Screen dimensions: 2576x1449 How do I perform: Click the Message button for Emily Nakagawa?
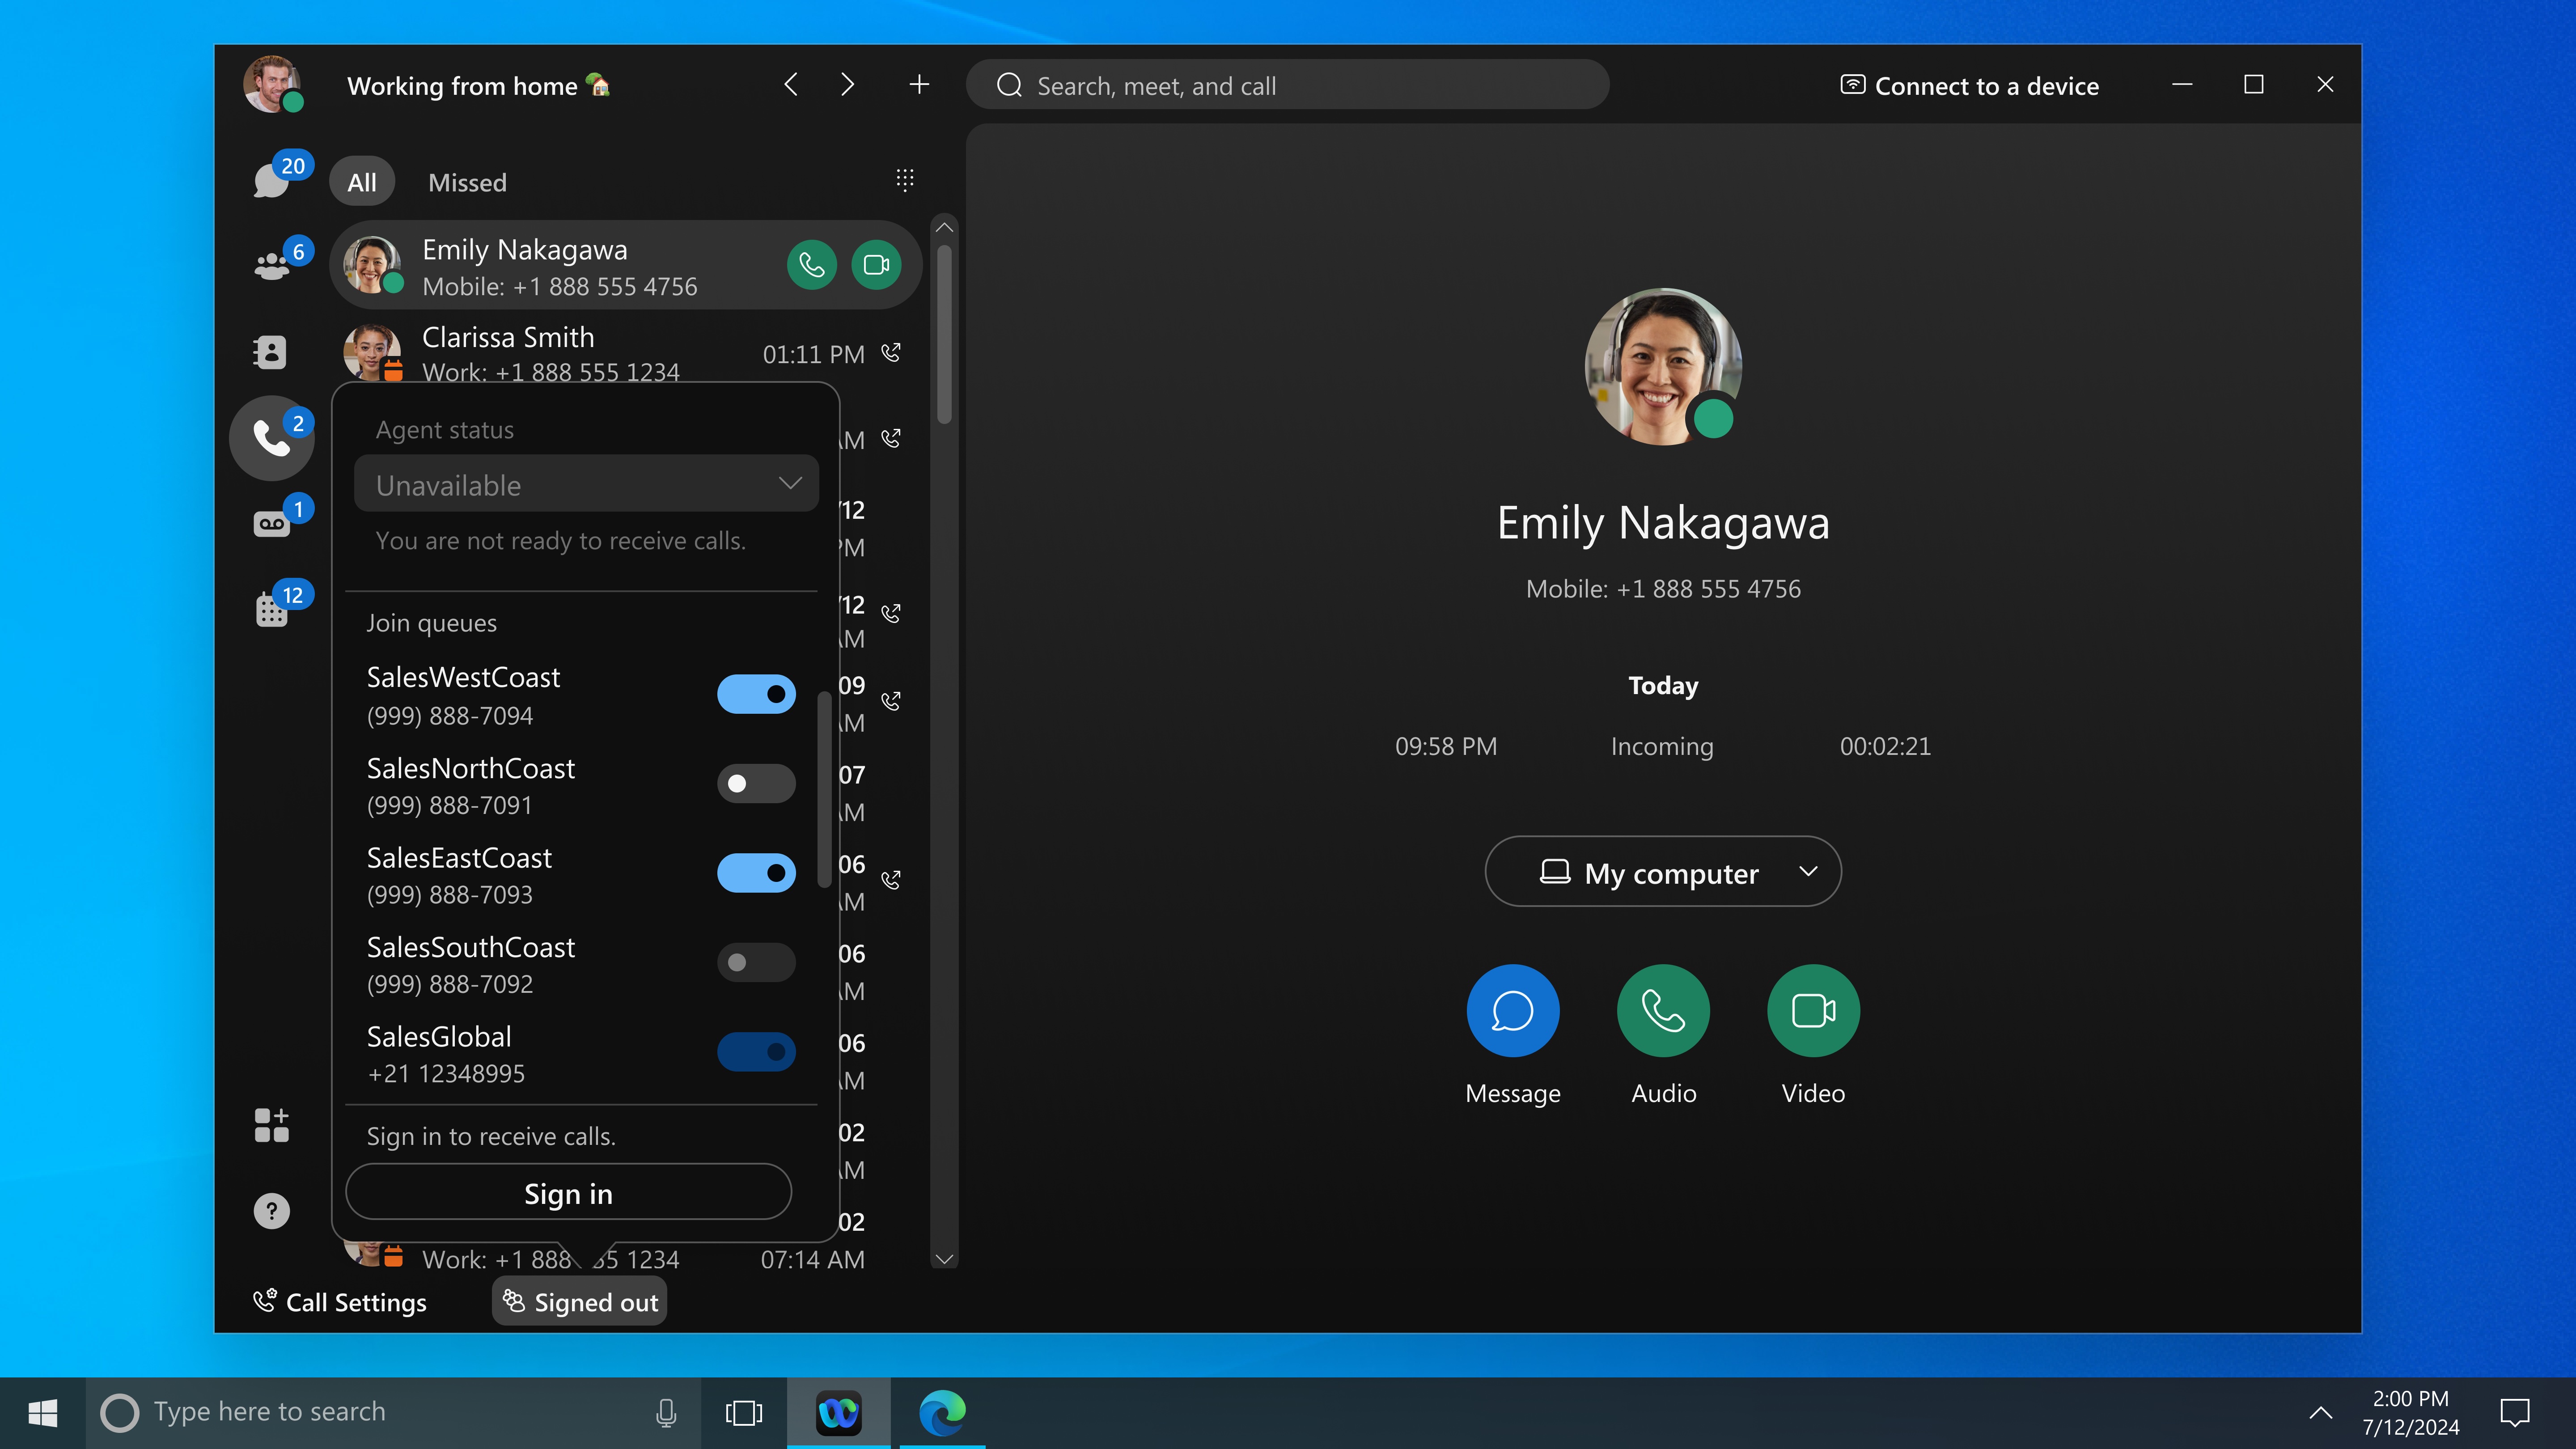[1513, 1010]
